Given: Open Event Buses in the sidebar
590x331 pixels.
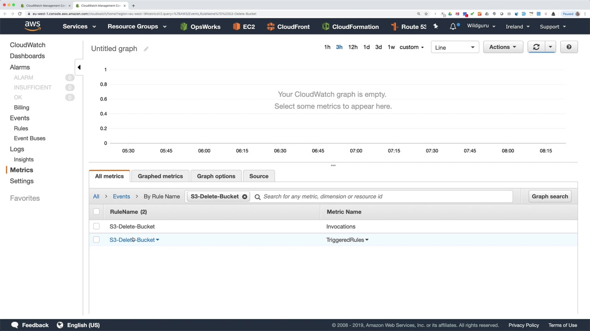Looking at the screenshot, I should pos(29,138).
